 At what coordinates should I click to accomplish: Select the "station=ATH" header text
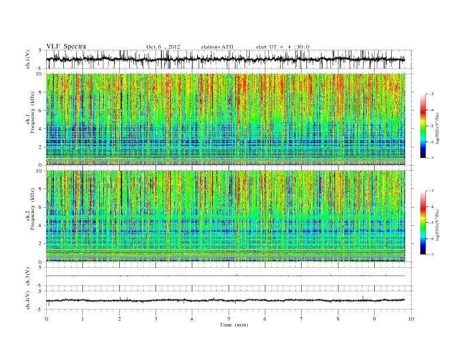coord(217,47)
